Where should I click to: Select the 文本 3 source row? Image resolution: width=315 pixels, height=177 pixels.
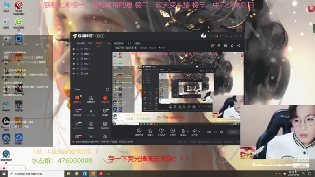[91, 49]
